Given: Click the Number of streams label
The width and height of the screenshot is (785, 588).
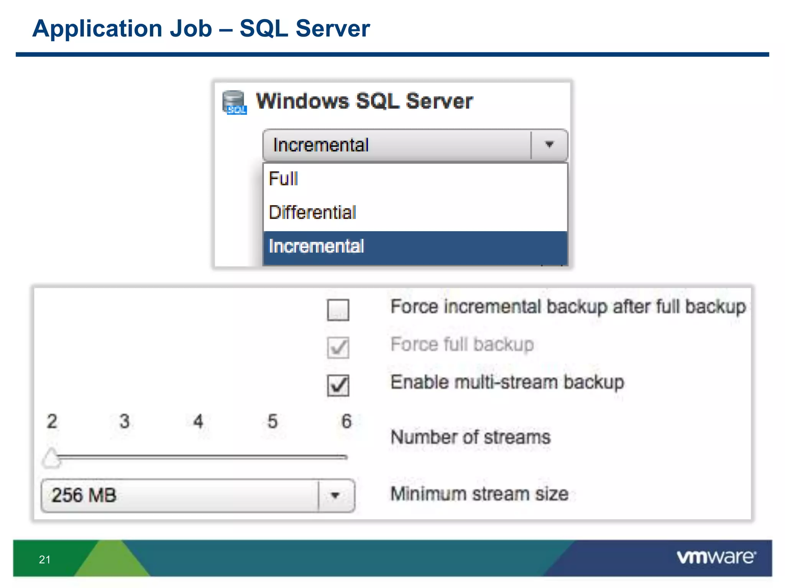Looking at the screenshot, I should point(470,437).
